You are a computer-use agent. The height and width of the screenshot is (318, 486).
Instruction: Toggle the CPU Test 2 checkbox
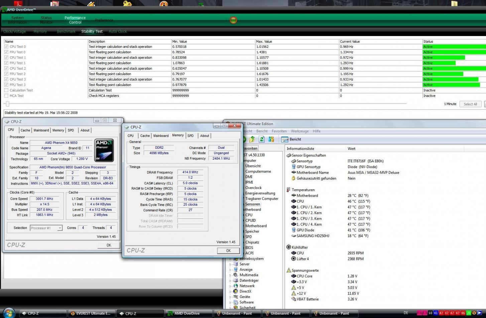click(x=6, y=68)
